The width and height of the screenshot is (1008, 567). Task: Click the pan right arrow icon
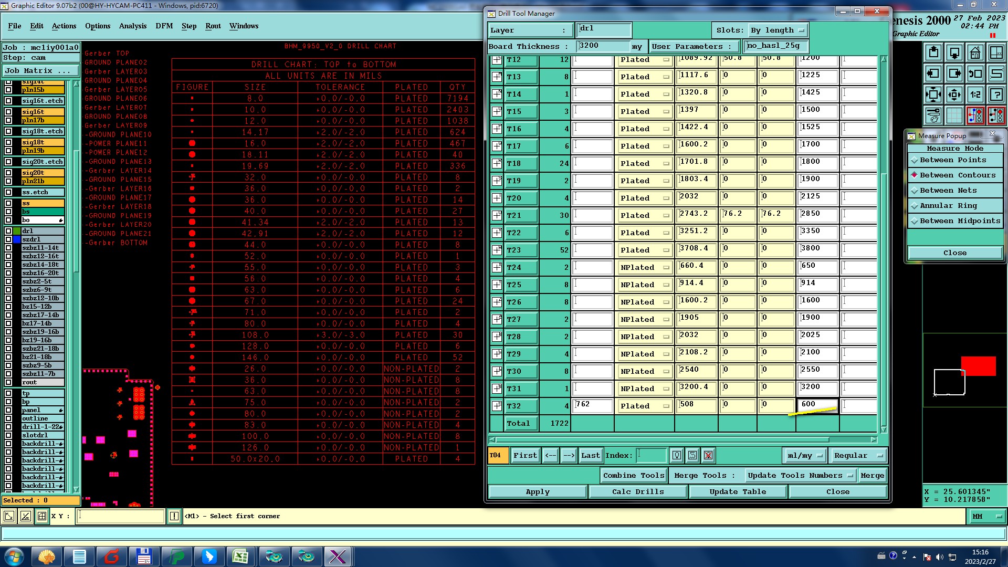954,73
